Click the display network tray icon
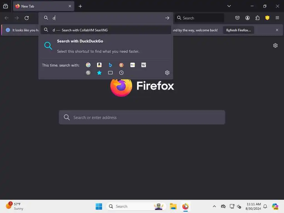 [232, 206]
